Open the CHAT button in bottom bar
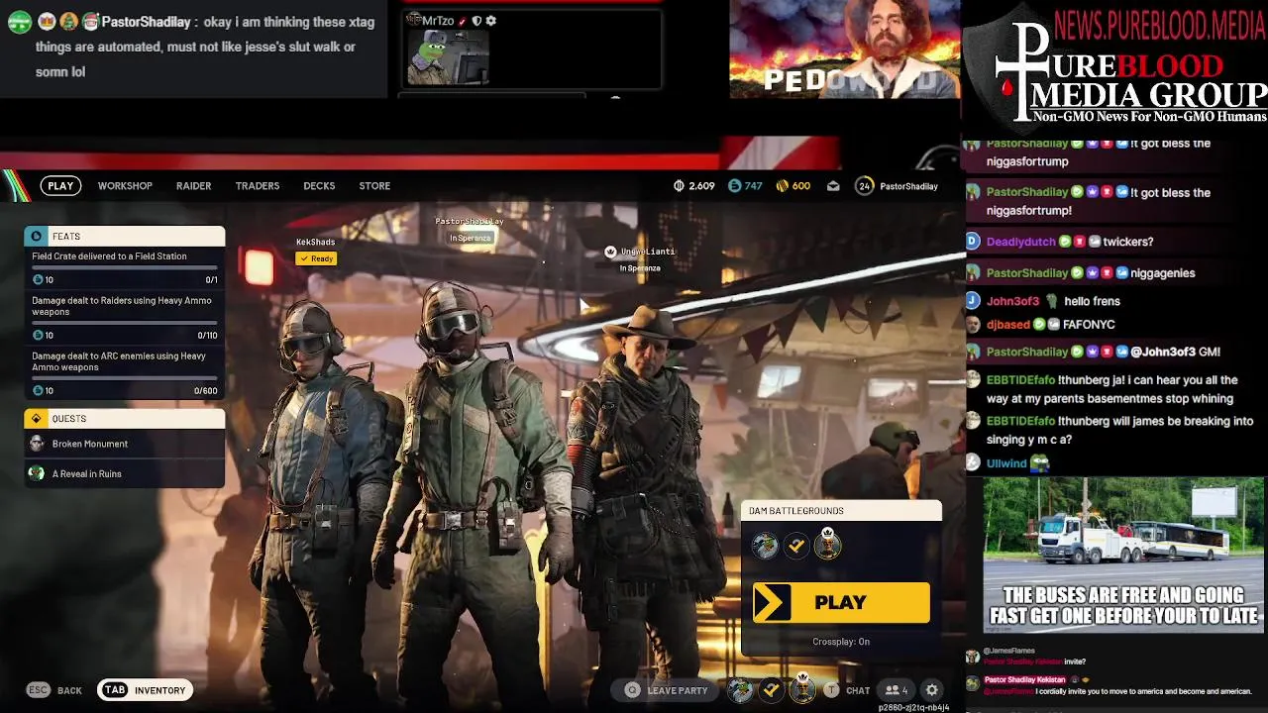Viewport: 1268px width, 713px height. click(x=848, y=690)
